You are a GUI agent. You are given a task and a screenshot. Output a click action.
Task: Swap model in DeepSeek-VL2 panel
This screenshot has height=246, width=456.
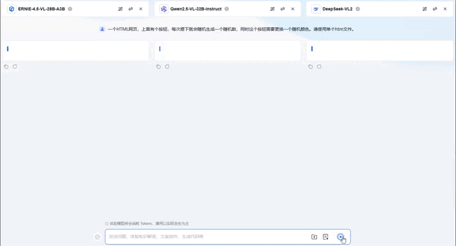point(435,9)
